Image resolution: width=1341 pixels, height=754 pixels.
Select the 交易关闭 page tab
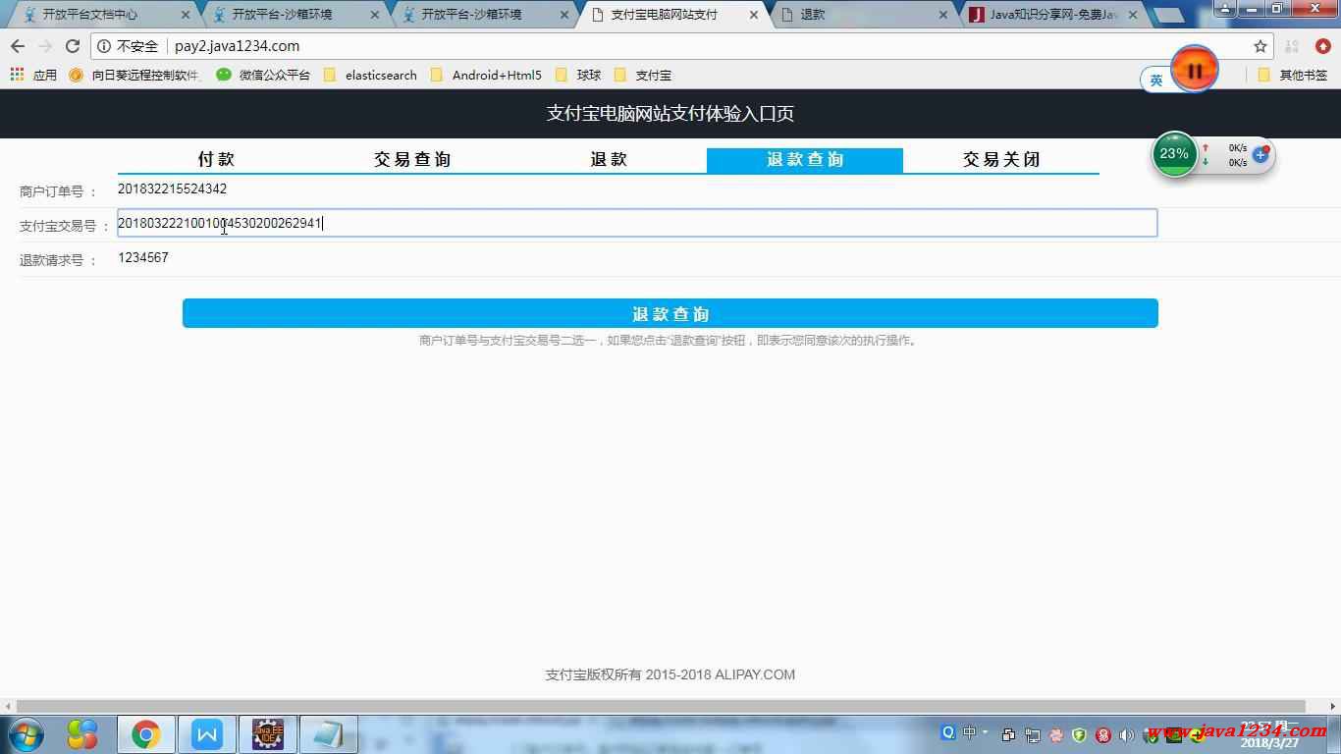tap(1001, 160)
